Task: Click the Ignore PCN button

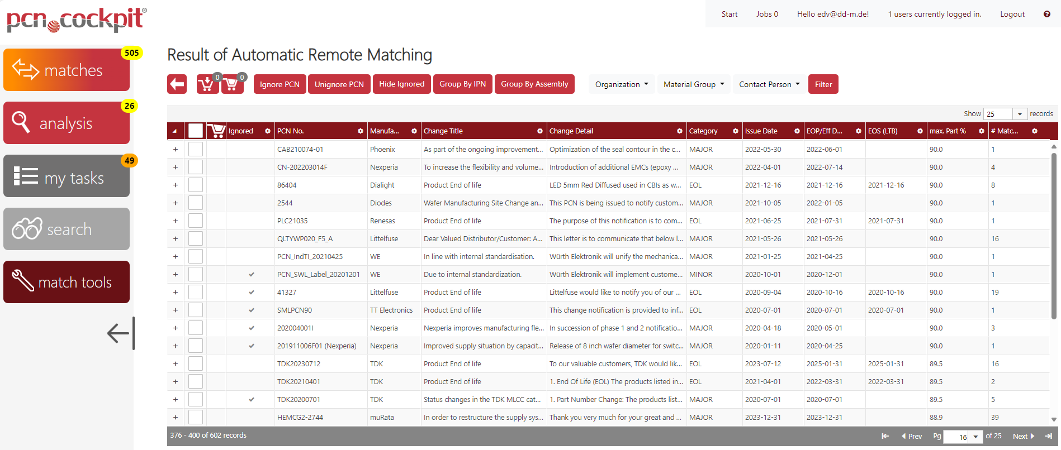Action: [280, 84]
